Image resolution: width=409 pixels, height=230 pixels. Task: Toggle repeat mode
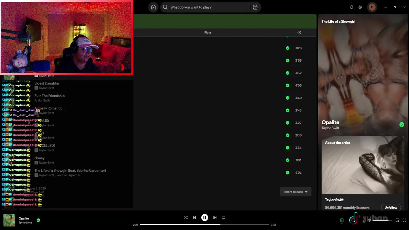[223, 218]
